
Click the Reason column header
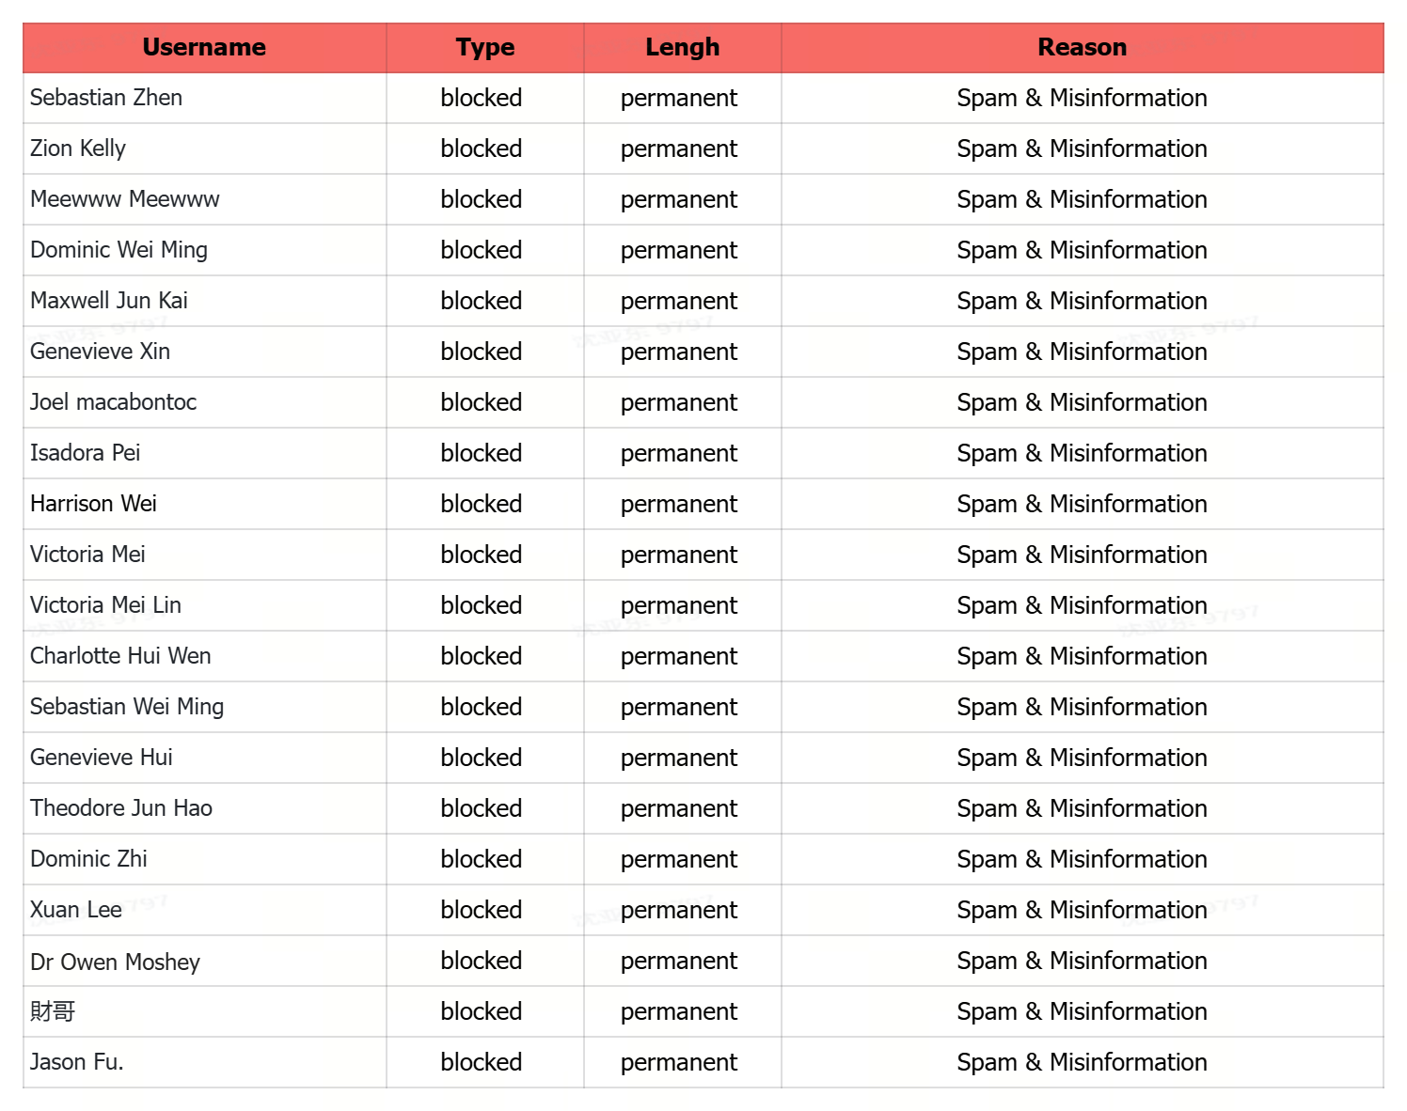[1082, 48]
